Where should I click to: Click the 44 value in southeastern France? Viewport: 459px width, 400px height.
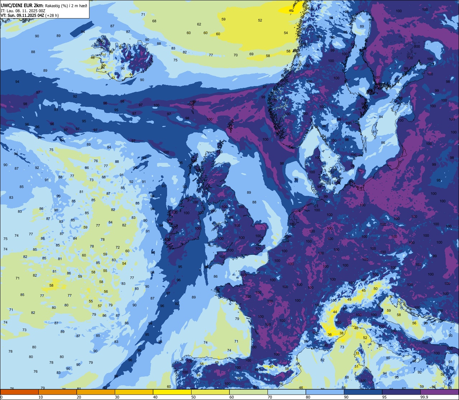click(x=335, y=312)
